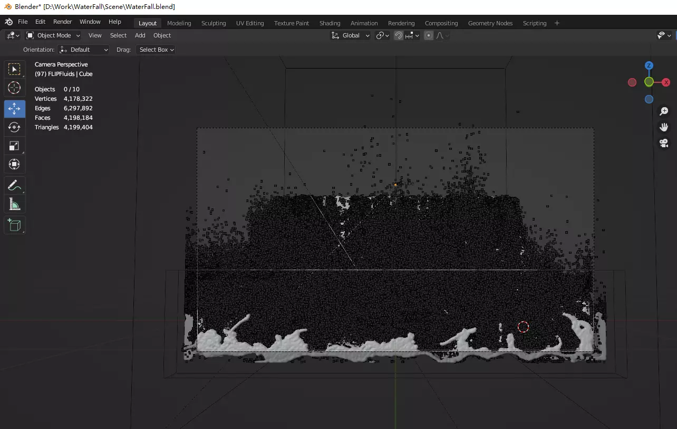Image resolution: width=677 pixels, height=429 pixels.
Task: Activate the 3D Cursor tool
Action: (14, 88)
